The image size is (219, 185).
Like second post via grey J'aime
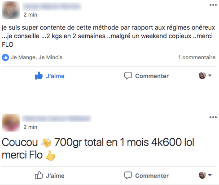click(55, 176)
